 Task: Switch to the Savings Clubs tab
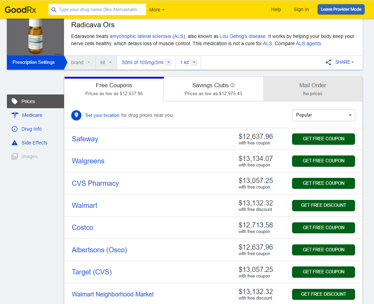[x=213, y=89]
